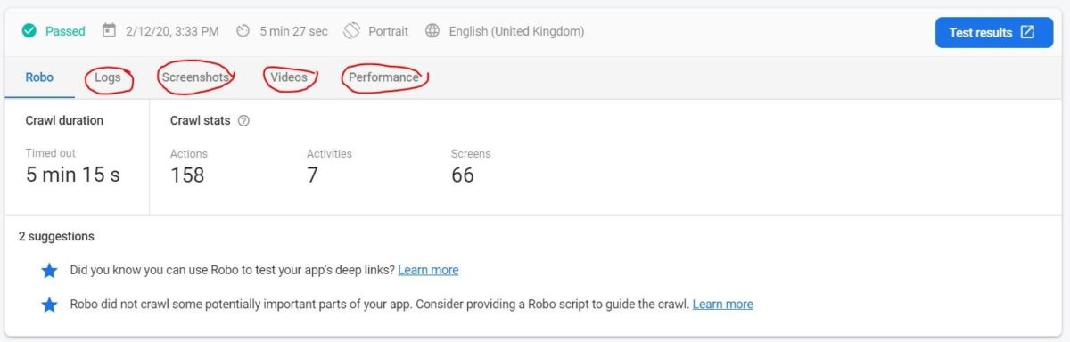Switch to the Logs tab

[108, 77]
